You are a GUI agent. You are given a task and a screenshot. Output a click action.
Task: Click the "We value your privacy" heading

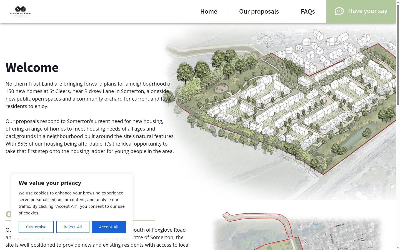pos(50,183)
